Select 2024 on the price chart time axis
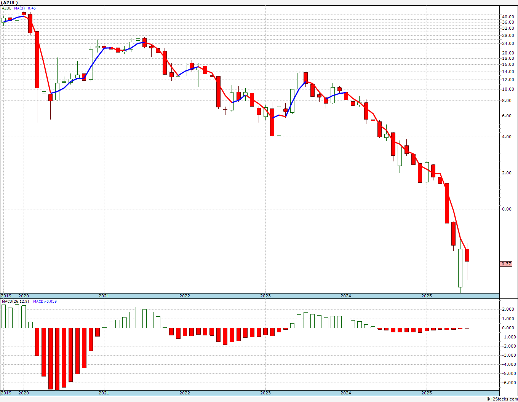 coord(346,296)
